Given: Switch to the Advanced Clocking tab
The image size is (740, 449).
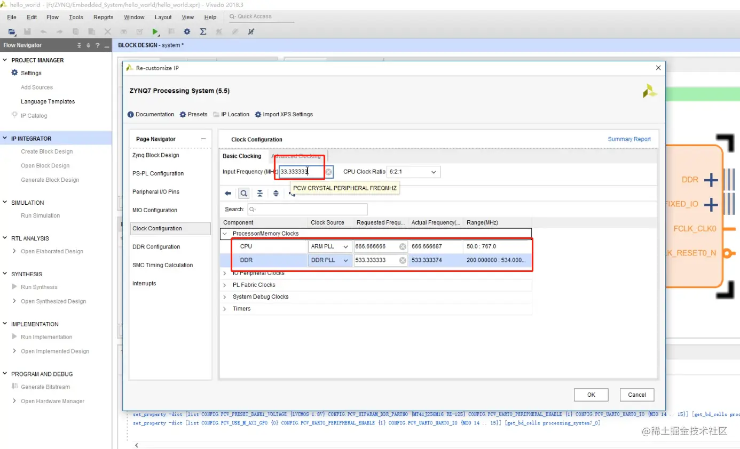Looking at the screenshot, I should (296, 156).
